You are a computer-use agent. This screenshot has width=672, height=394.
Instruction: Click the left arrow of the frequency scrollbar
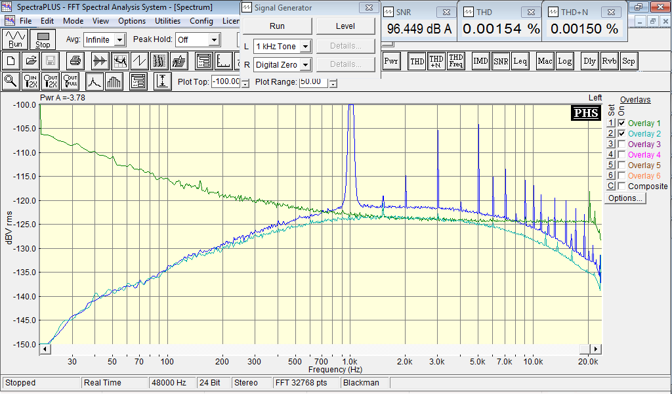pyautogui.click(x=45, y=349)
